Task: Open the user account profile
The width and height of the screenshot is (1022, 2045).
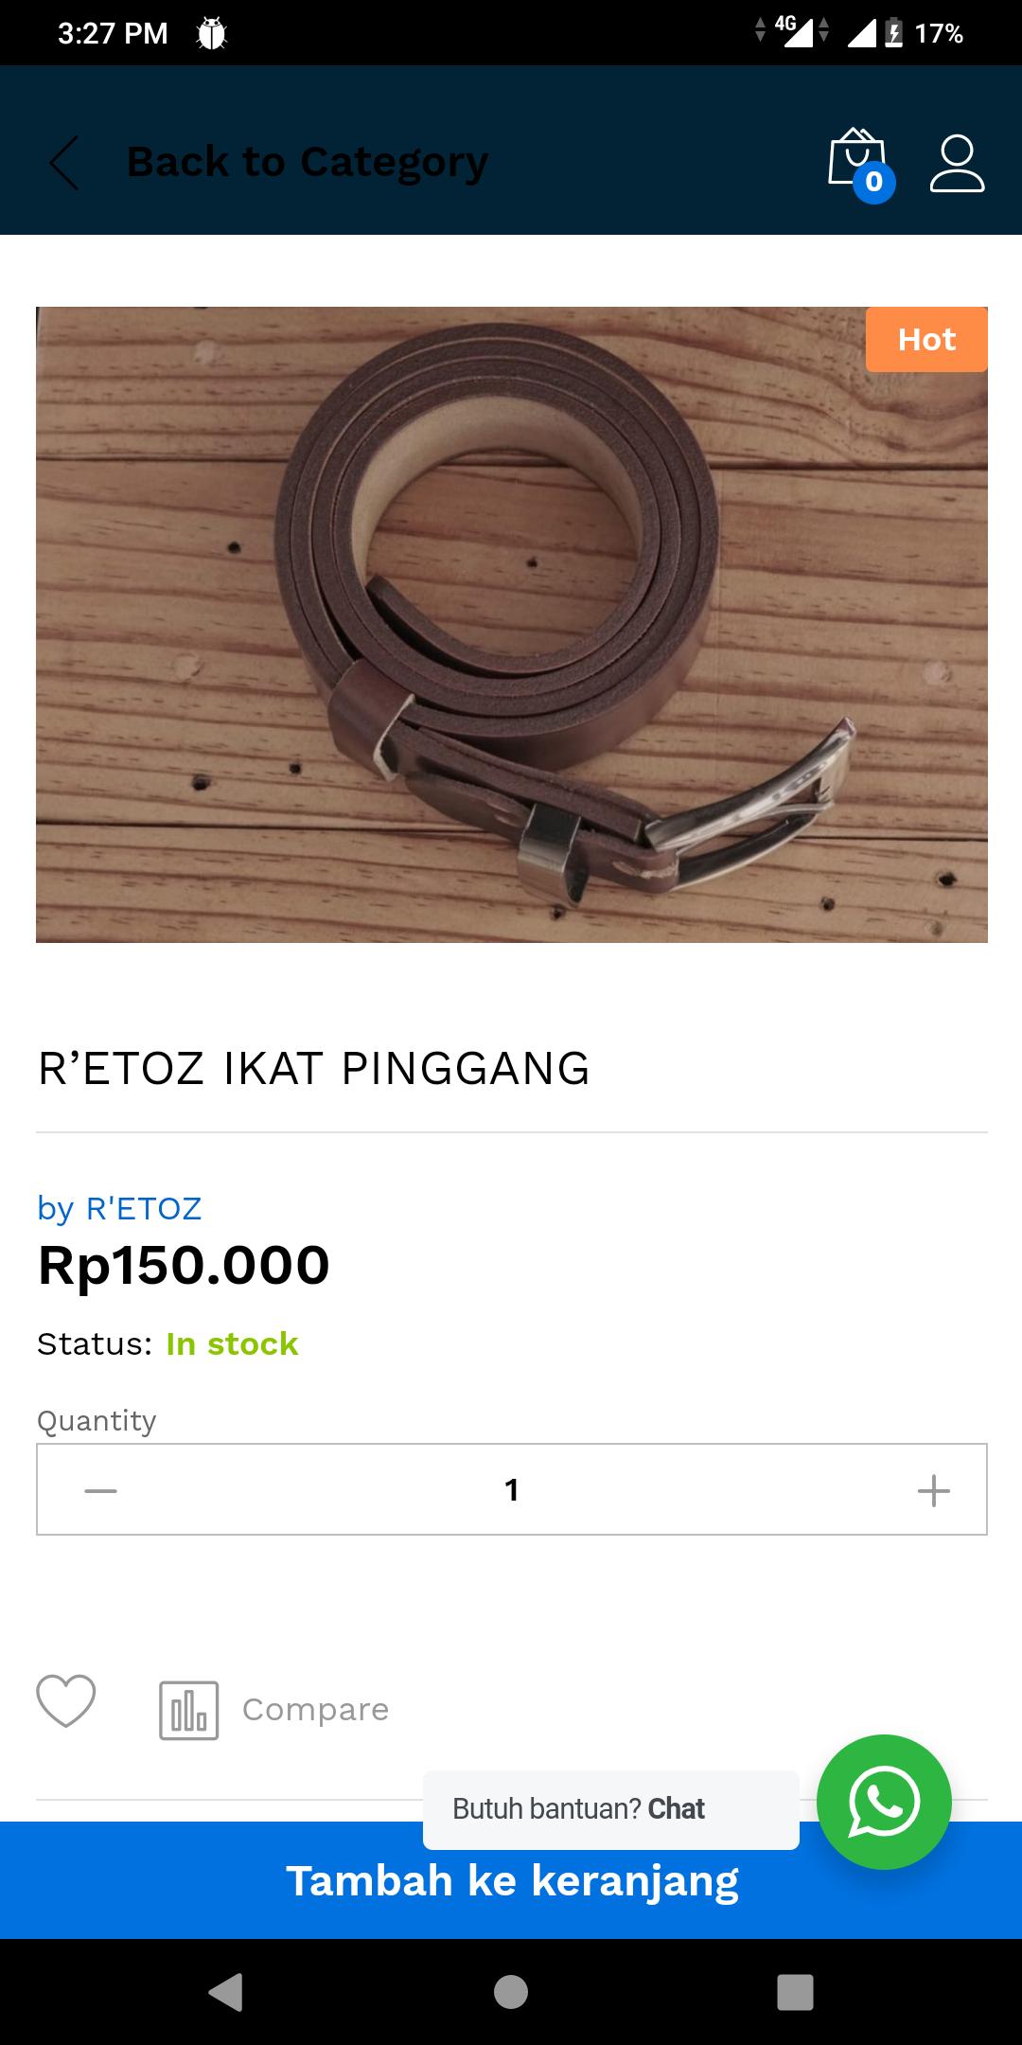Action: pos(957,163)
